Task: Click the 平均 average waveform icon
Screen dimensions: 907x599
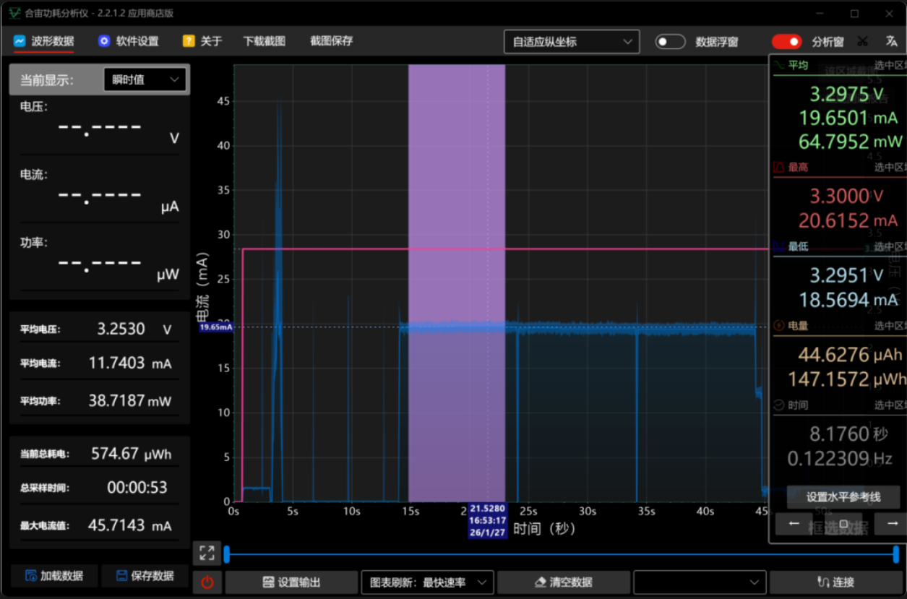Action: click(x=780, y=65)
